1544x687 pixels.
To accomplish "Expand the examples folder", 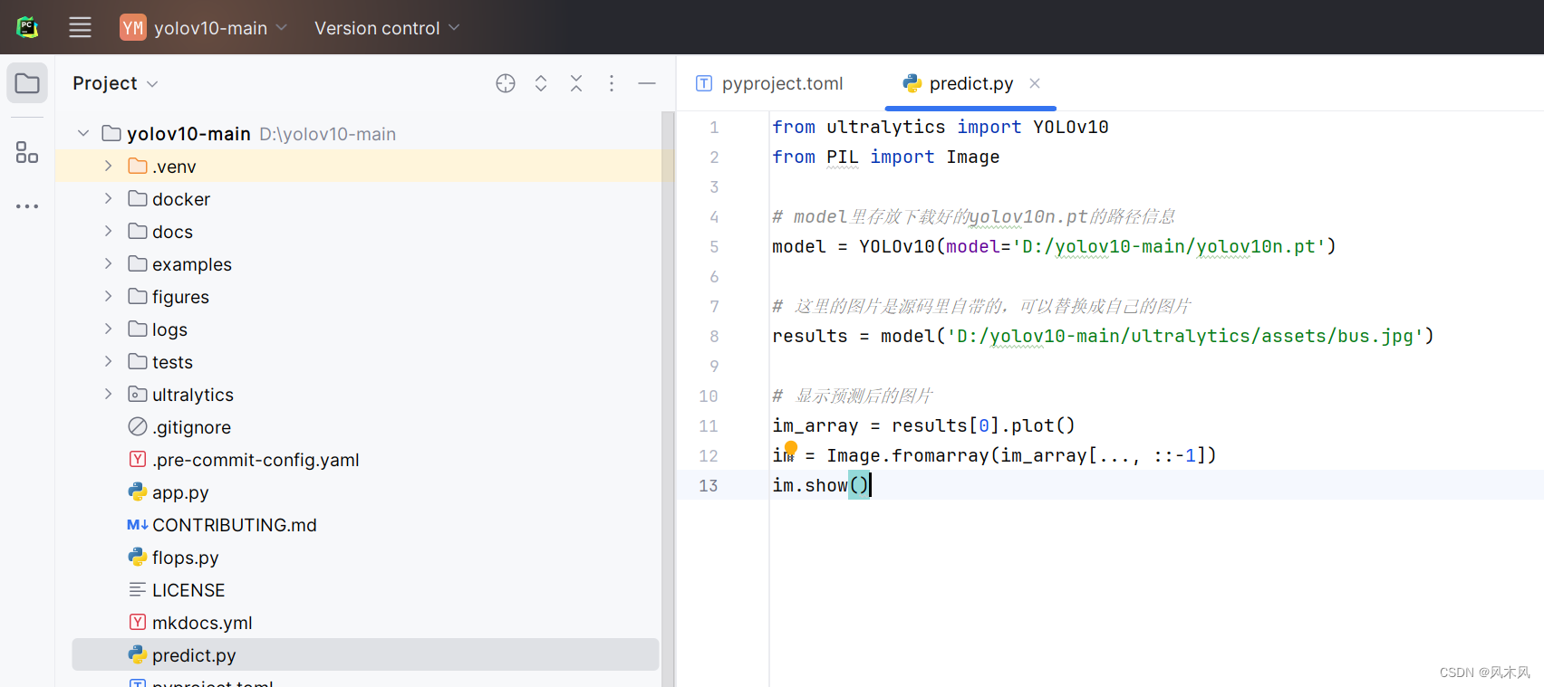I will coord(108,264).
